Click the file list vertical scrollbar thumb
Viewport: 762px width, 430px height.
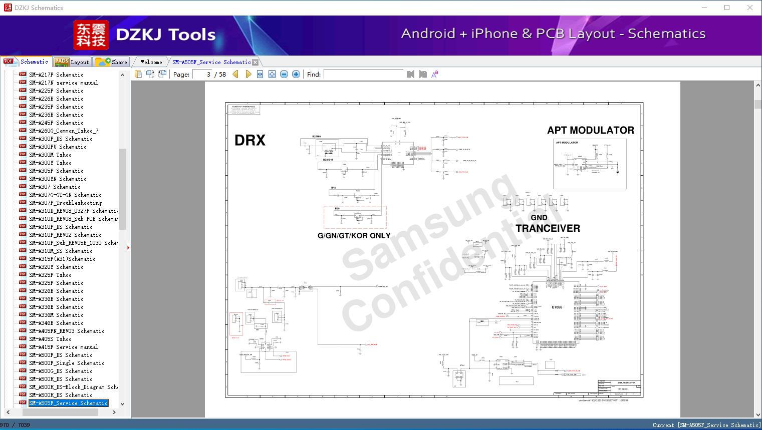click(122, 189)
